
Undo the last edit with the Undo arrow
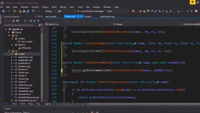click(33, 11)
